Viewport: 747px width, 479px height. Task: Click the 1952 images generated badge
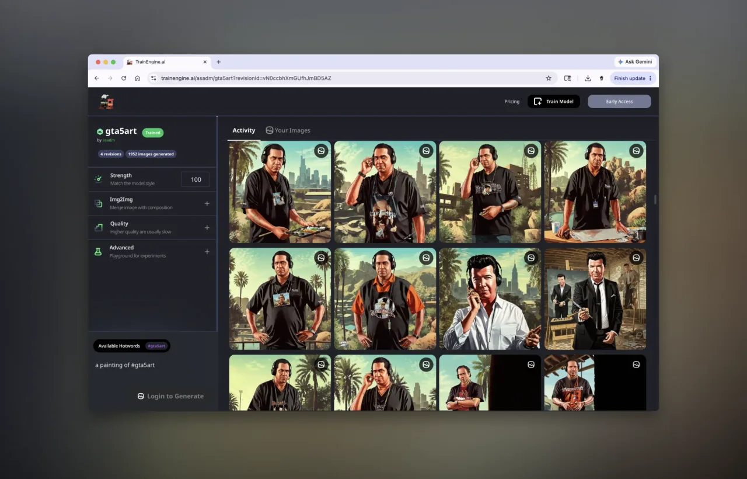(151, 154)
